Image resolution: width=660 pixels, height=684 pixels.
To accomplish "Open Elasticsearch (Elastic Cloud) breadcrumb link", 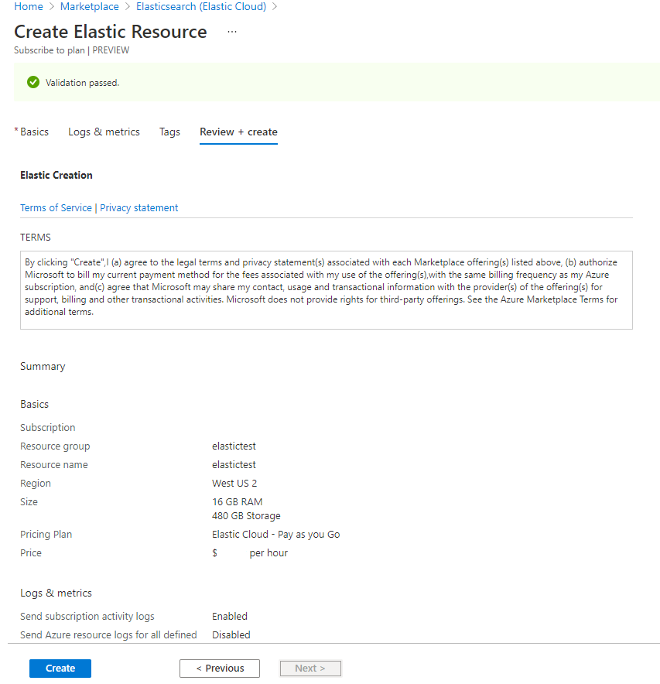I will coord(201,6).
